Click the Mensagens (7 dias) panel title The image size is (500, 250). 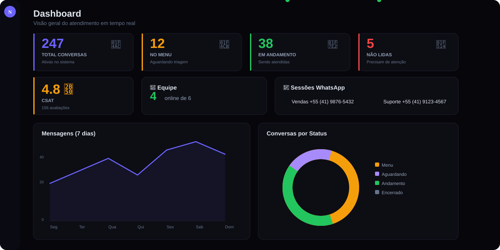click(68, 133)
